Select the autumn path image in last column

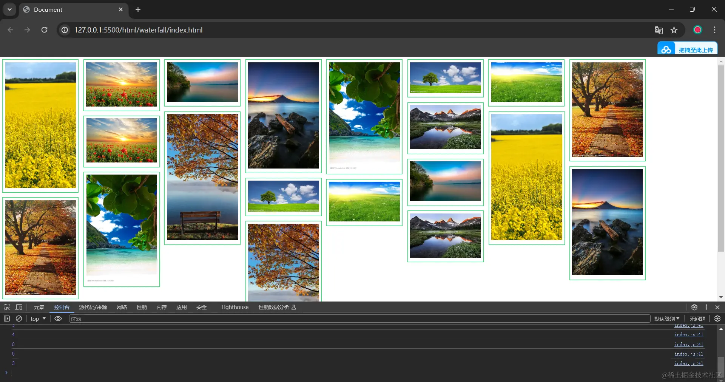[608, 110]
